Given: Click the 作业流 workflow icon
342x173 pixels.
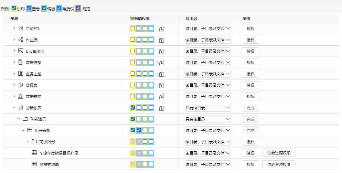Looking at the screenshot, I should coord(21,40).
